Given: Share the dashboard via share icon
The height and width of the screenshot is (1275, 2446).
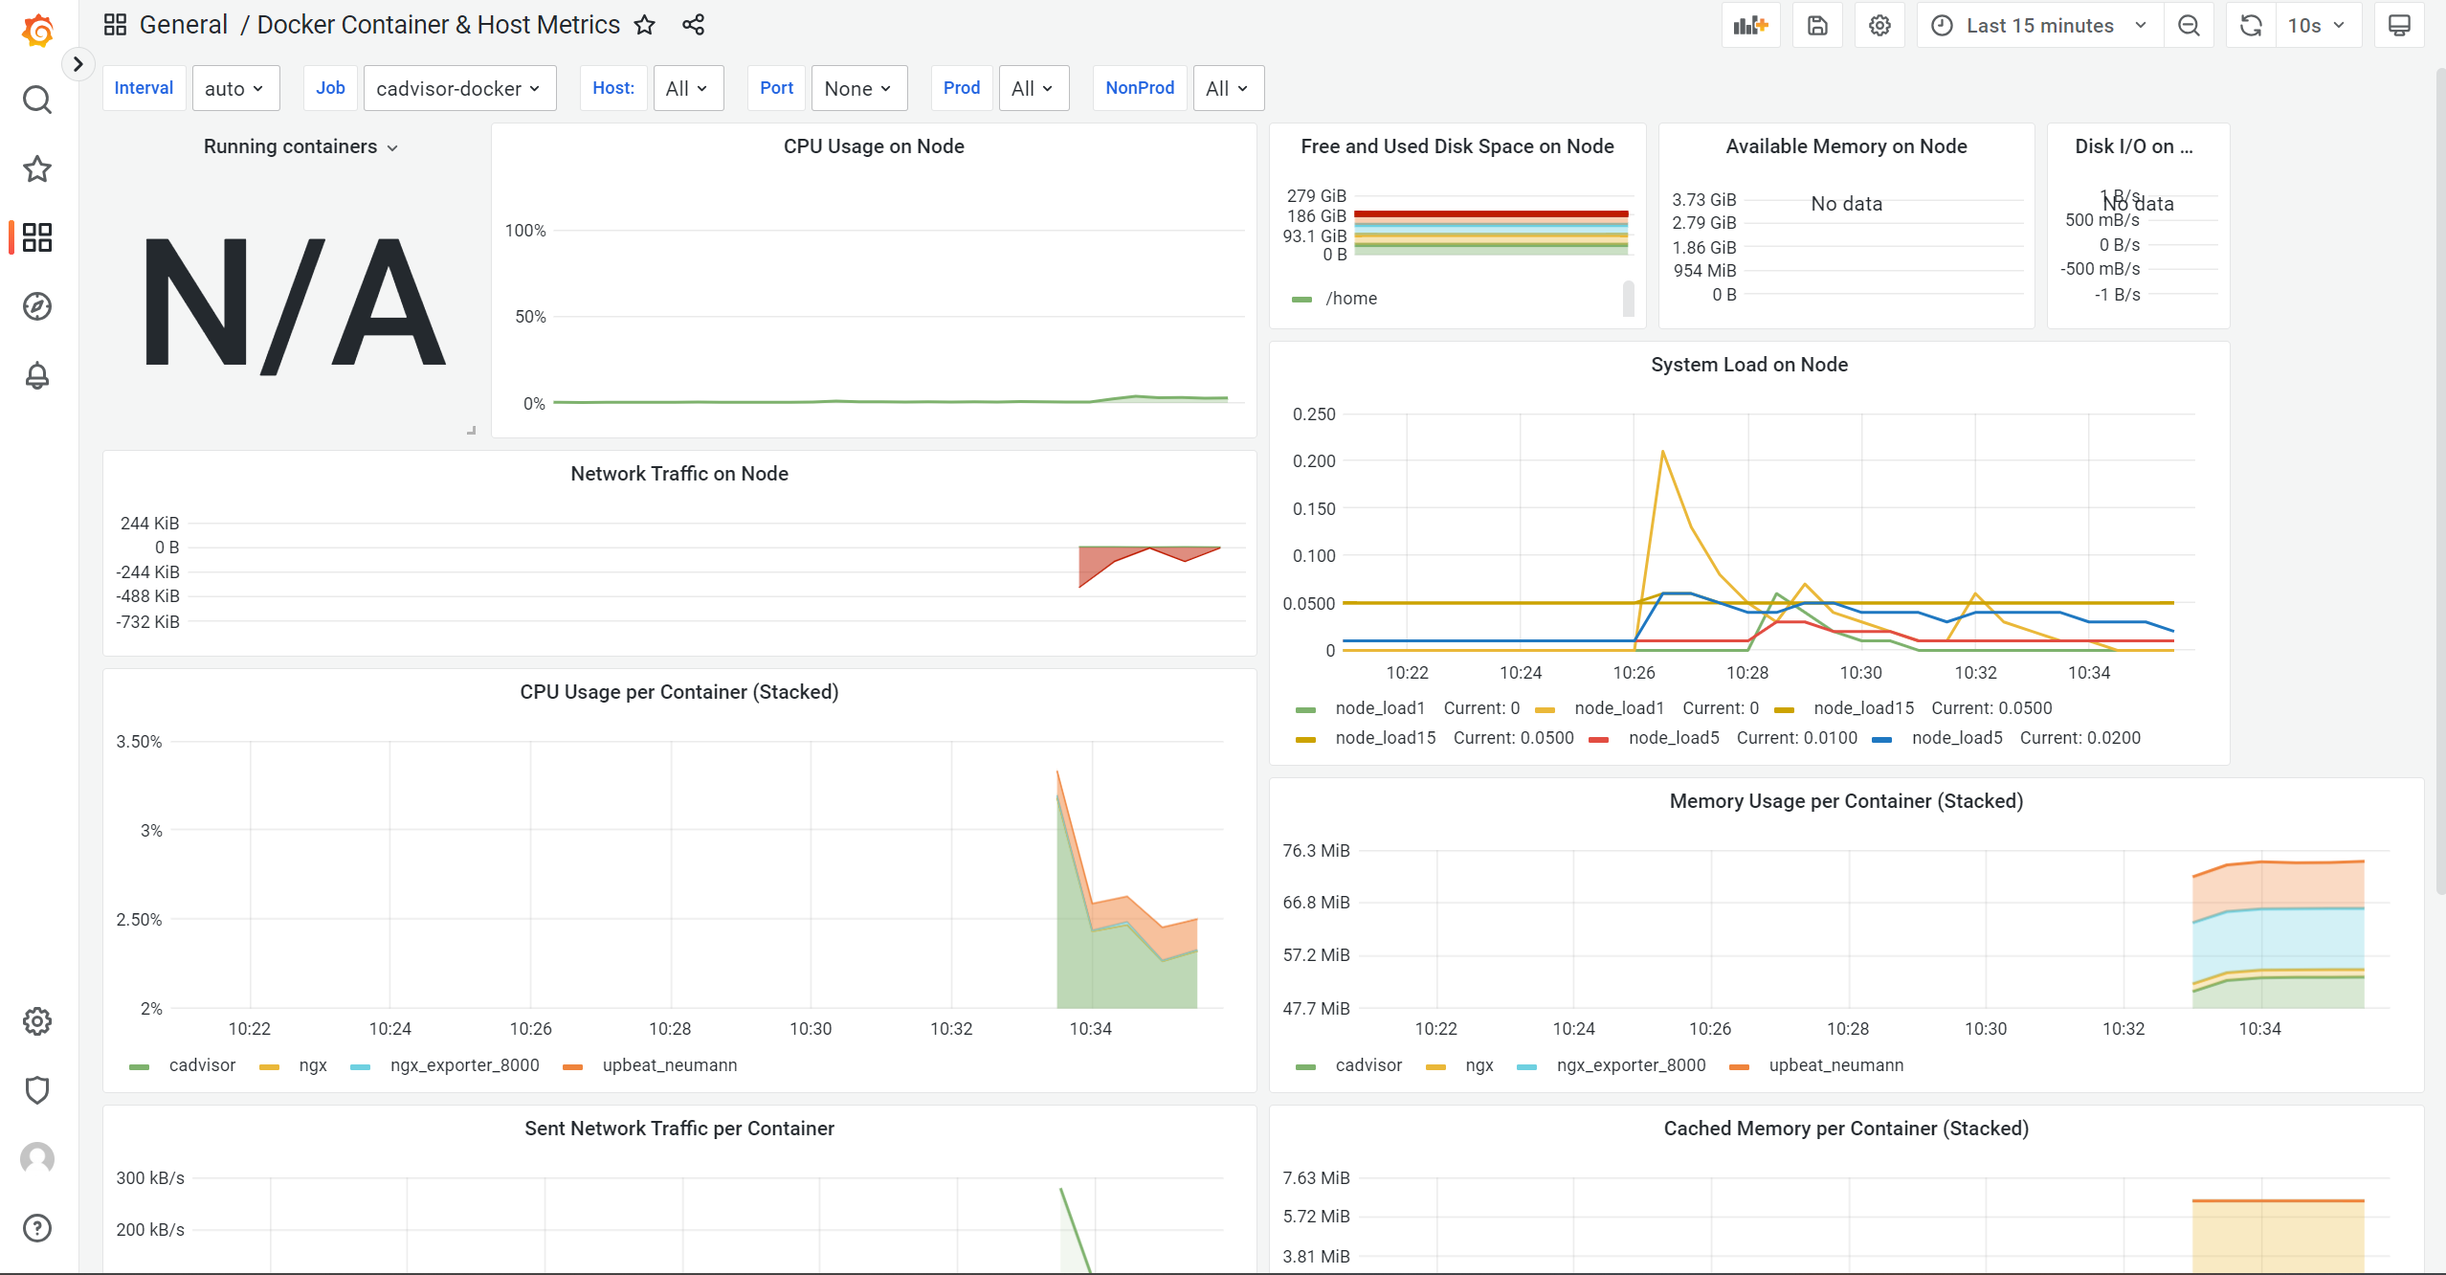Looking at the screenshot, I should (694, 25).
